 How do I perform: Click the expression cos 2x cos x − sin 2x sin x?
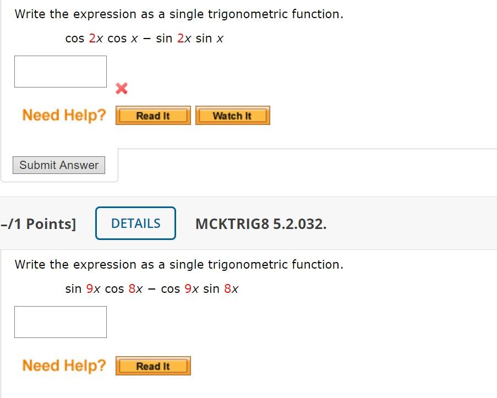pyautogui.click(x=146, y=39)
